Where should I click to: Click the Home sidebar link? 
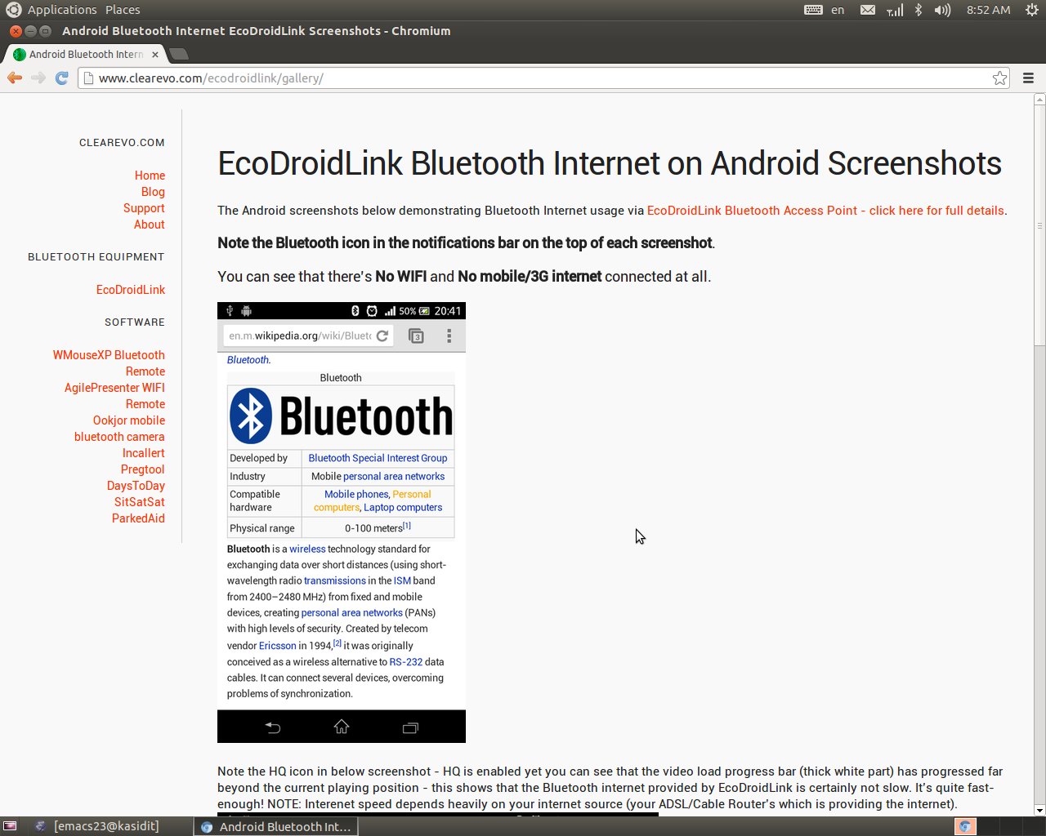(x=150, y=176)
